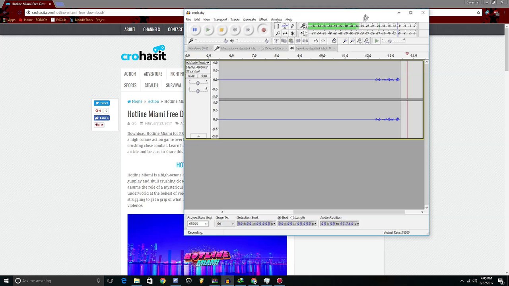Viewport: 509px width, 286px height.
Task: Select the Selection (I-beam) tool
Action: (x=278, y=26)
